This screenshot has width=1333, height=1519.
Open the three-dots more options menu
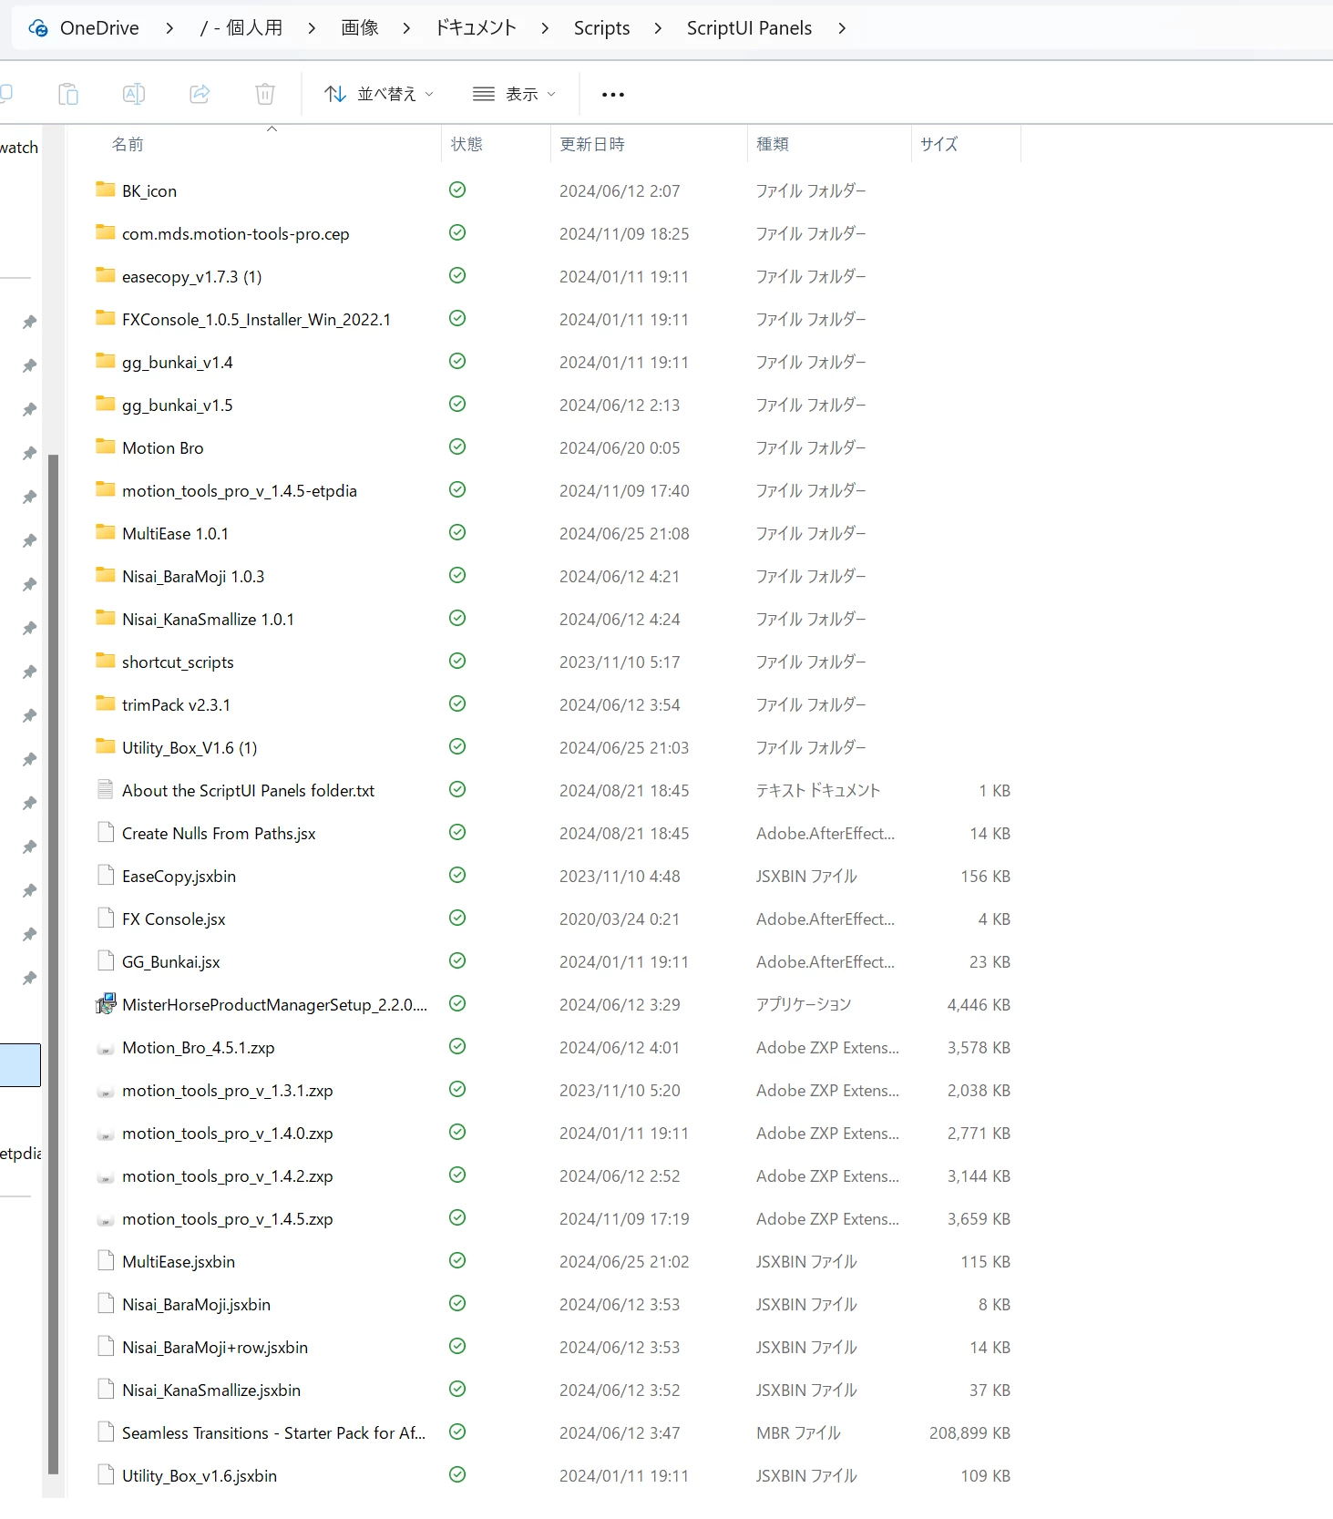[x=613, y=95]
